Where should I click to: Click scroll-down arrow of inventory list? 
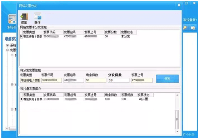click(177, 132)
